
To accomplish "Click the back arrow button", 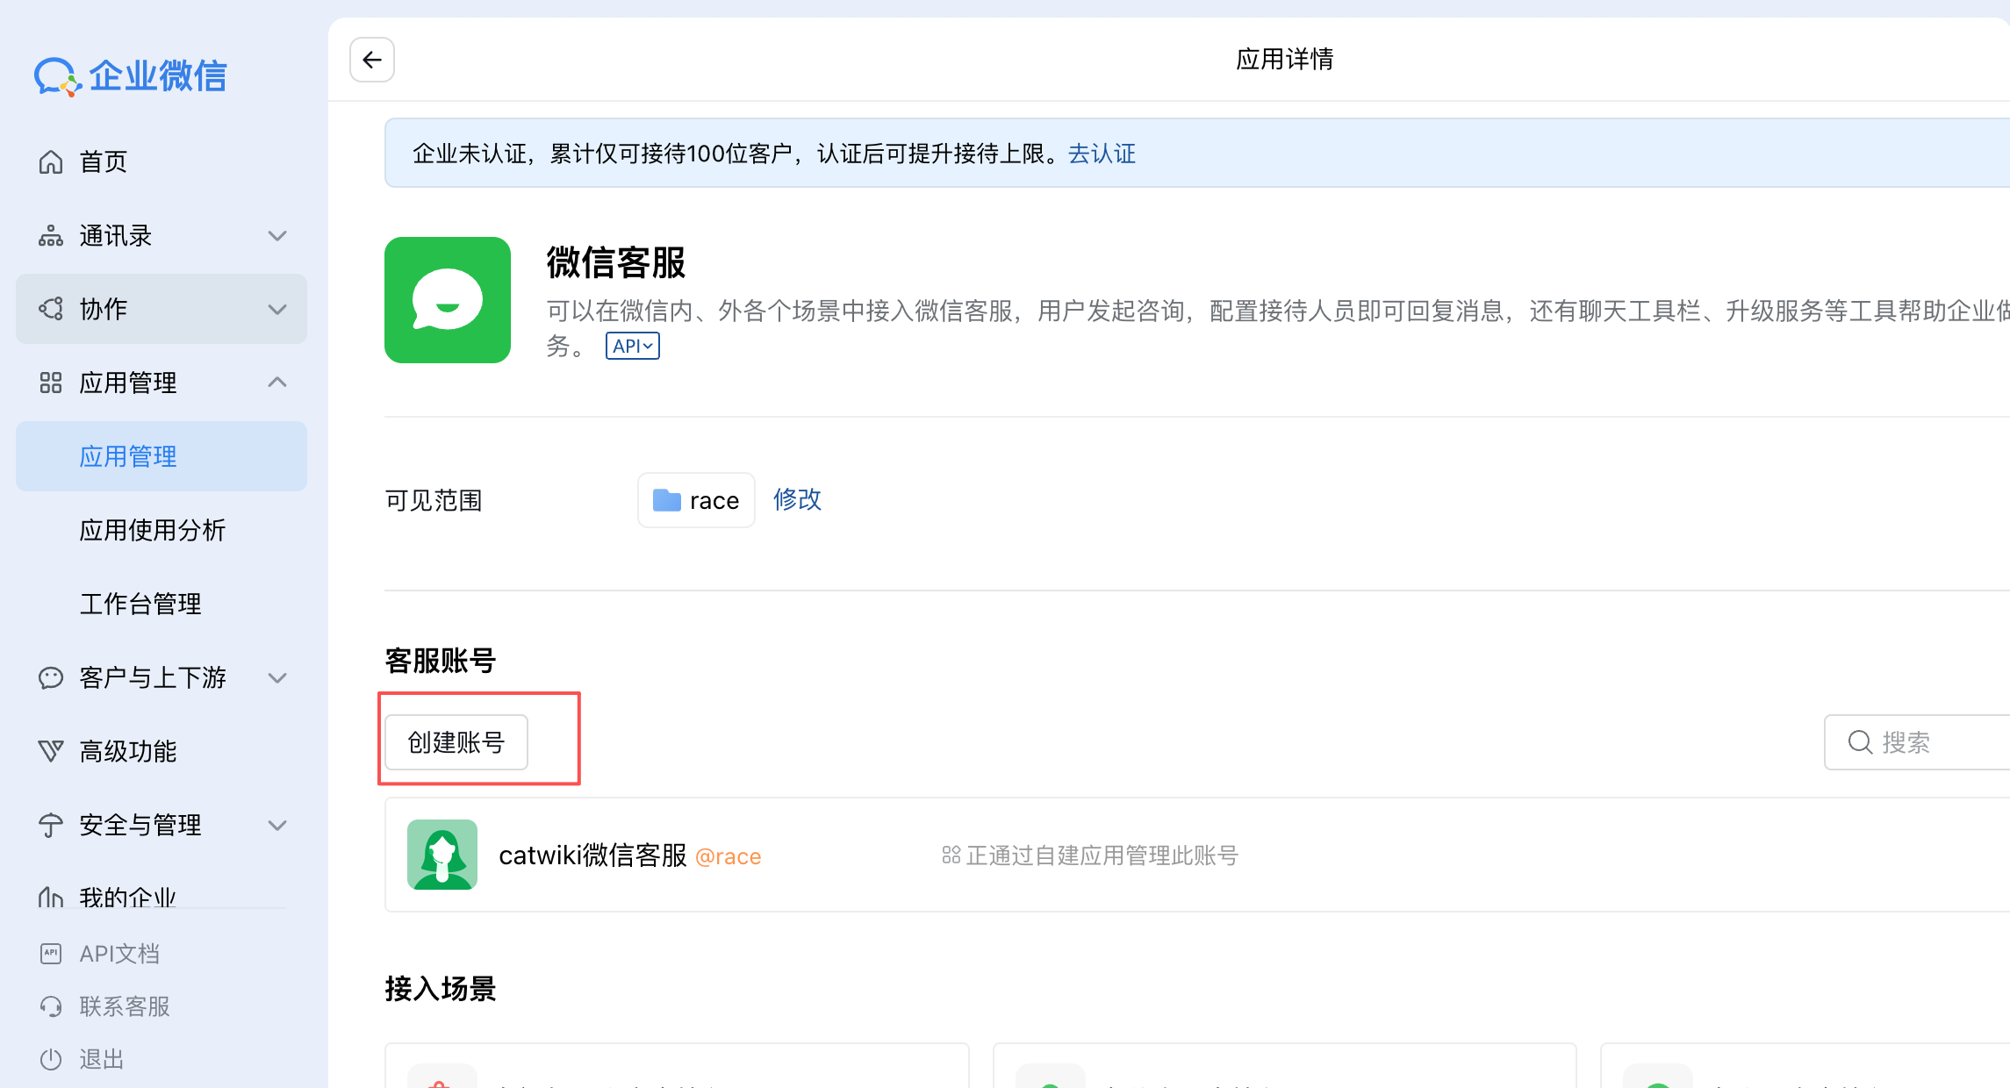I will (371, 60).
